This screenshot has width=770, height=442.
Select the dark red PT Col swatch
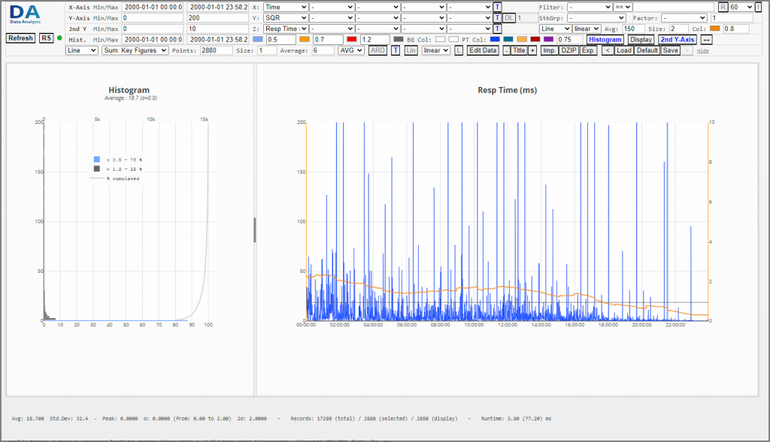pyautogui.click(x=535, y=39)
